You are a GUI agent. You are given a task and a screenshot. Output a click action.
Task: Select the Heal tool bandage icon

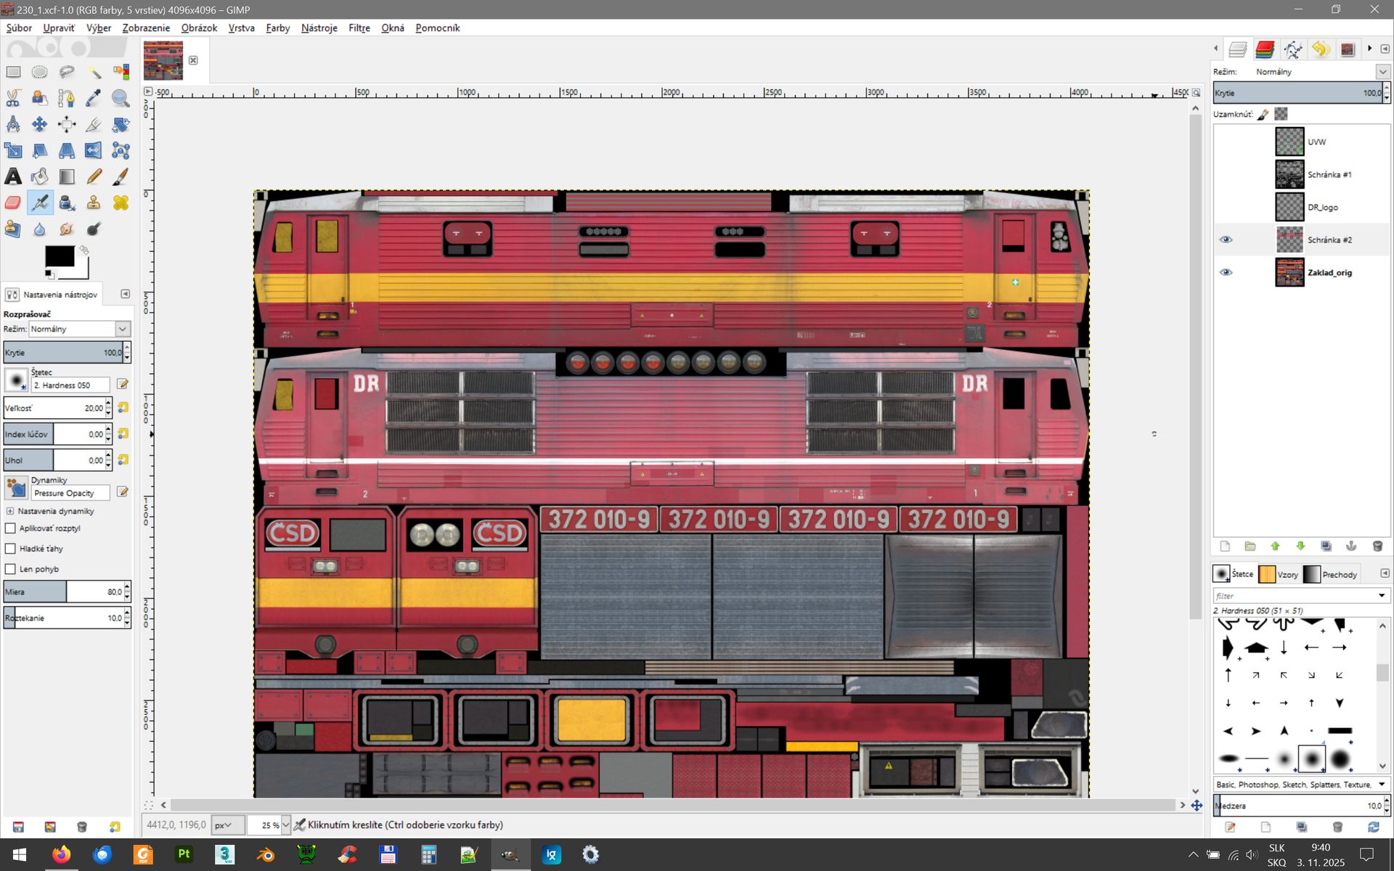pos(121,203)
